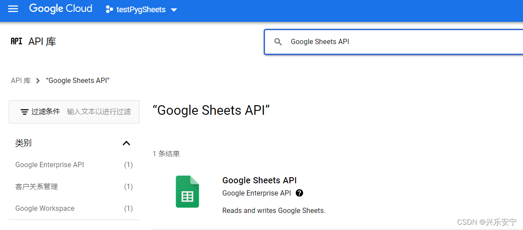Open the green Google Sheets icon thumbnail
The width and height of the screenshot is (523, 230).
(x=187, y=192)
